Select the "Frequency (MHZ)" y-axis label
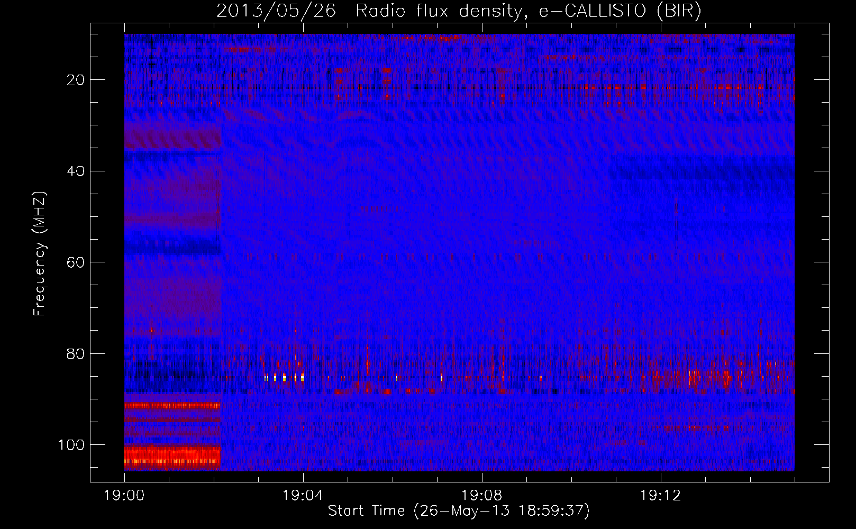Image resolution: width=856 pixels, height=529 pixels. [40, 253]
